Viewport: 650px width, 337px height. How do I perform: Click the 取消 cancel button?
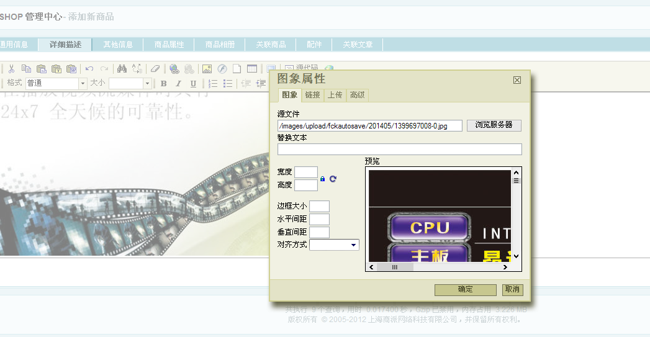(512, 290)
